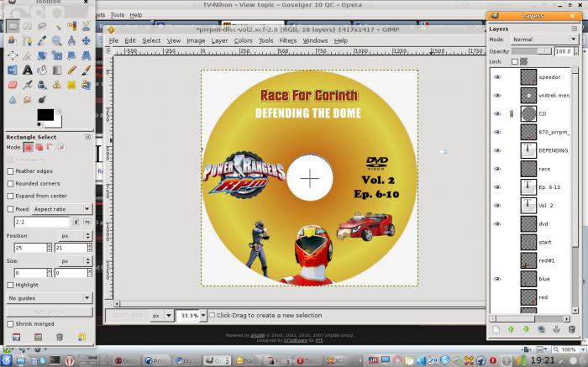Viewport: 588px width, 367px height.
Task: Create a new layer in Layers panel
Action: pos(496,329)
